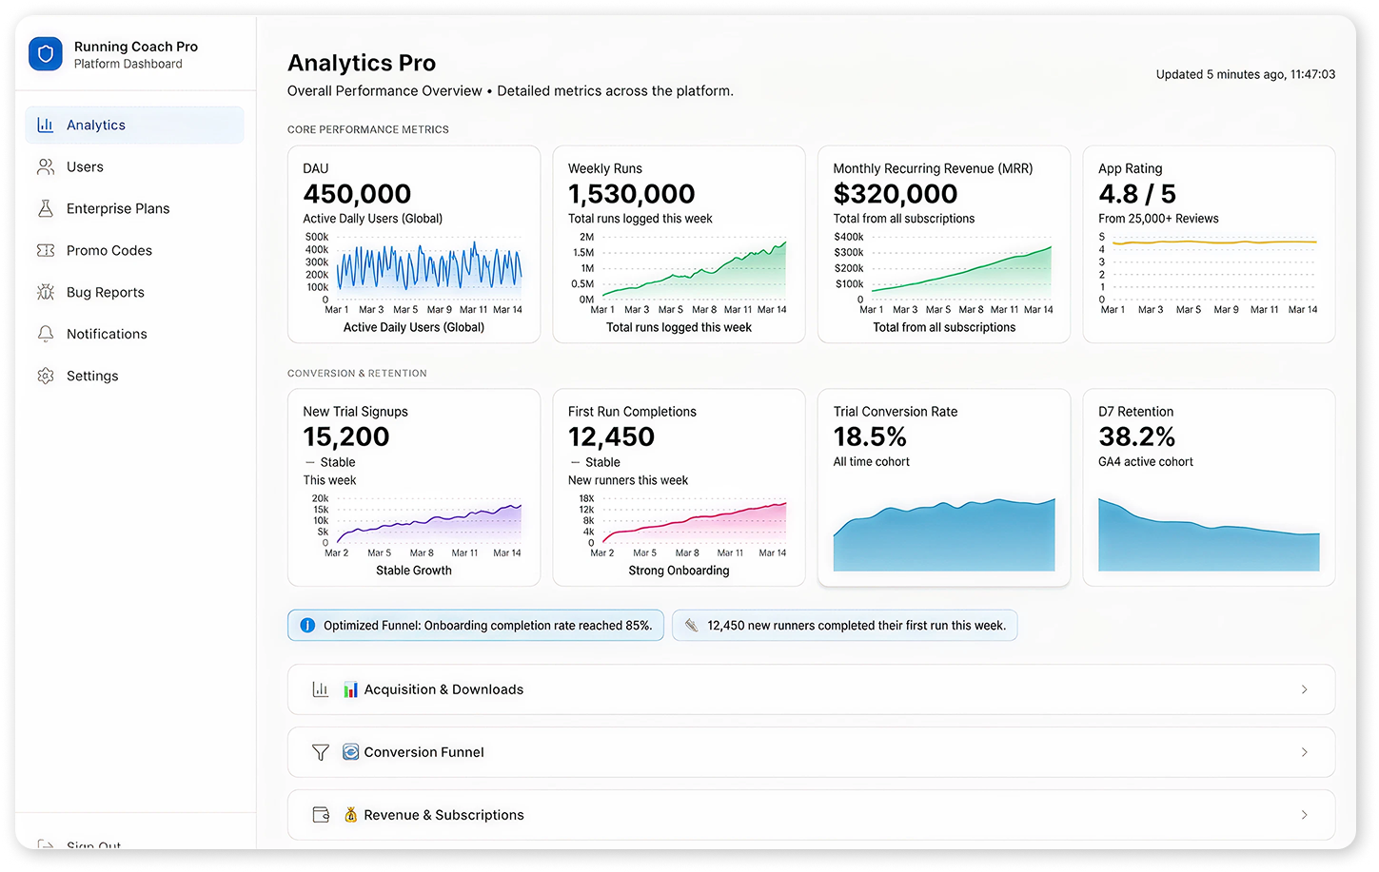Viewport: 1379px width, 872px height.
Task: Click the Optimized Funnel onboarding banner
Action: [475, 625]
